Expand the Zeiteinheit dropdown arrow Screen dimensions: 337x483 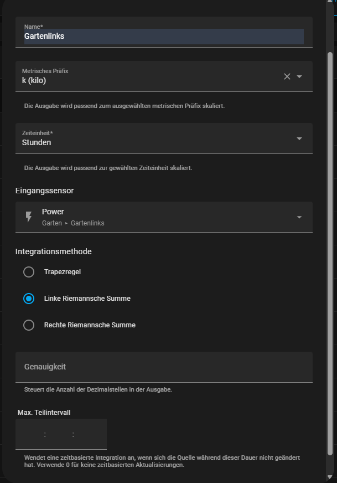pyautogui.click(x=299, y=138)
